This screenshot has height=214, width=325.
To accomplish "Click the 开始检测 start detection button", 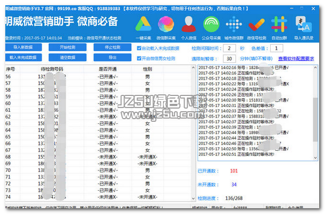I will 68,47.
